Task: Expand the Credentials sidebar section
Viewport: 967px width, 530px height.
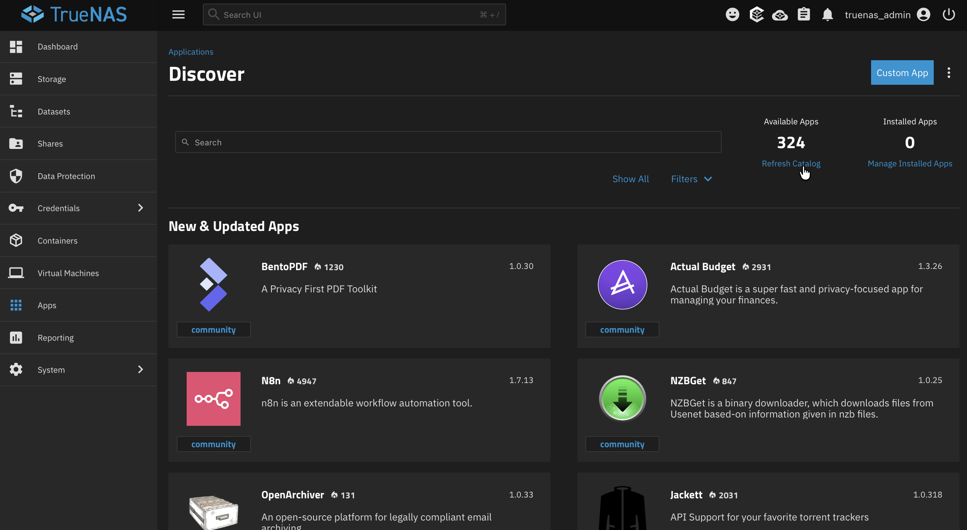Action: [x=140, y=208]
